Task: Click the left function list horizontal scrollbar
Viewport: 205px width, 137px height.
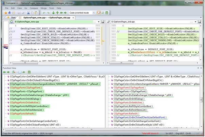Action: pyautogui.click(x=51, y=130)
